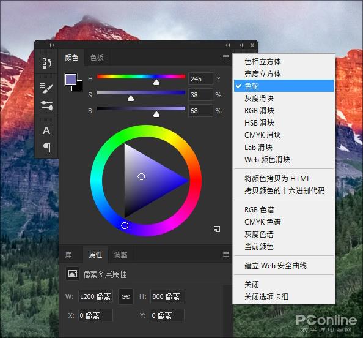Click the black background color swatch

pos(79,87)
